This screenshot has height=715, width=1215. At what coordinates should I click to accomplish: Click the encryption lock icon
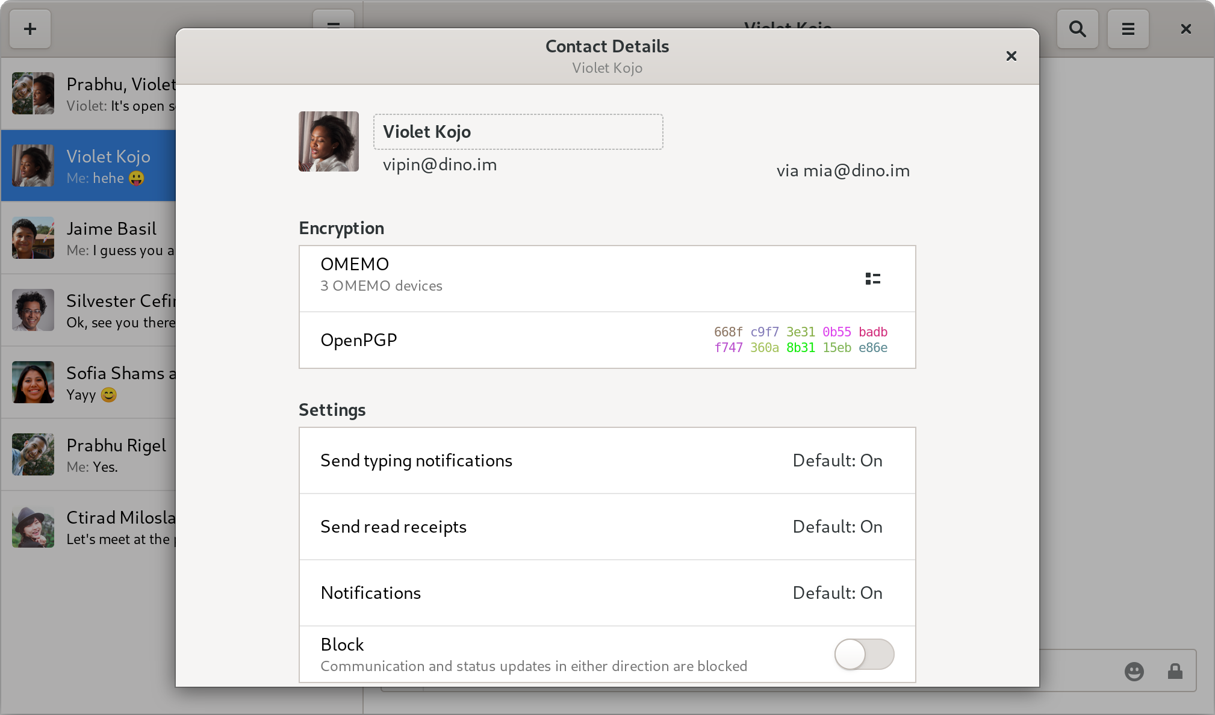click(1175, 671)
